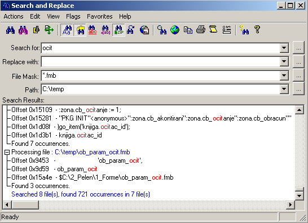Open the globe browser toolbar icon

point(175,30)
